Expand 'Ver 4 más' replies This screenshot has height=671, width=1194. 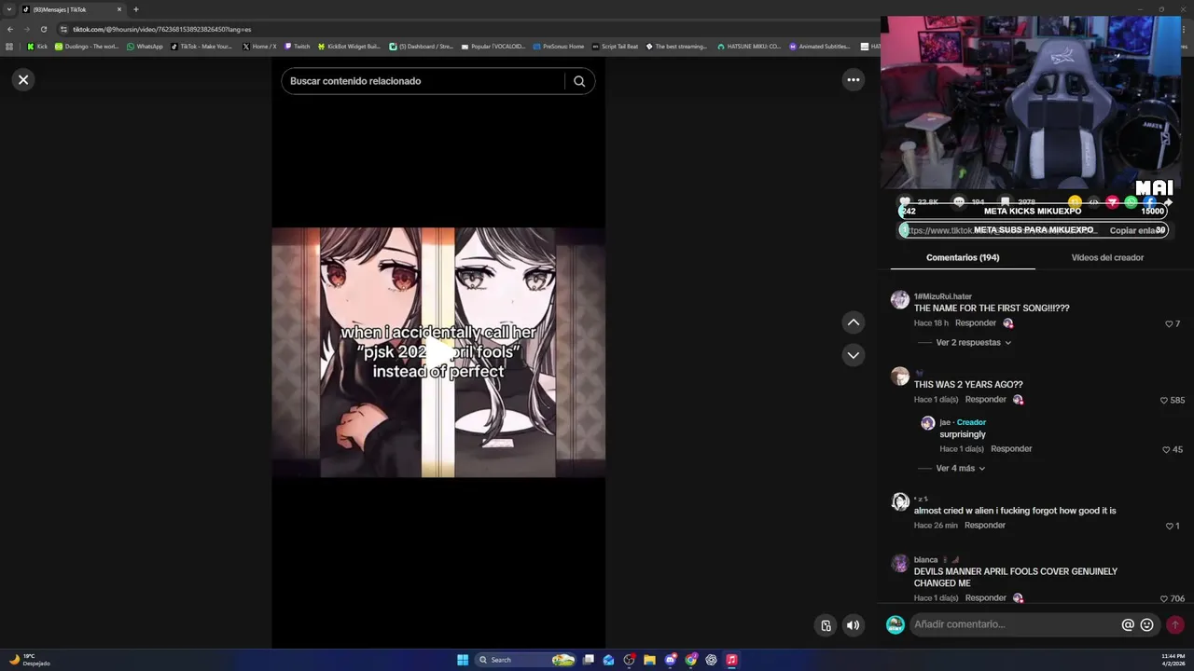960,469
